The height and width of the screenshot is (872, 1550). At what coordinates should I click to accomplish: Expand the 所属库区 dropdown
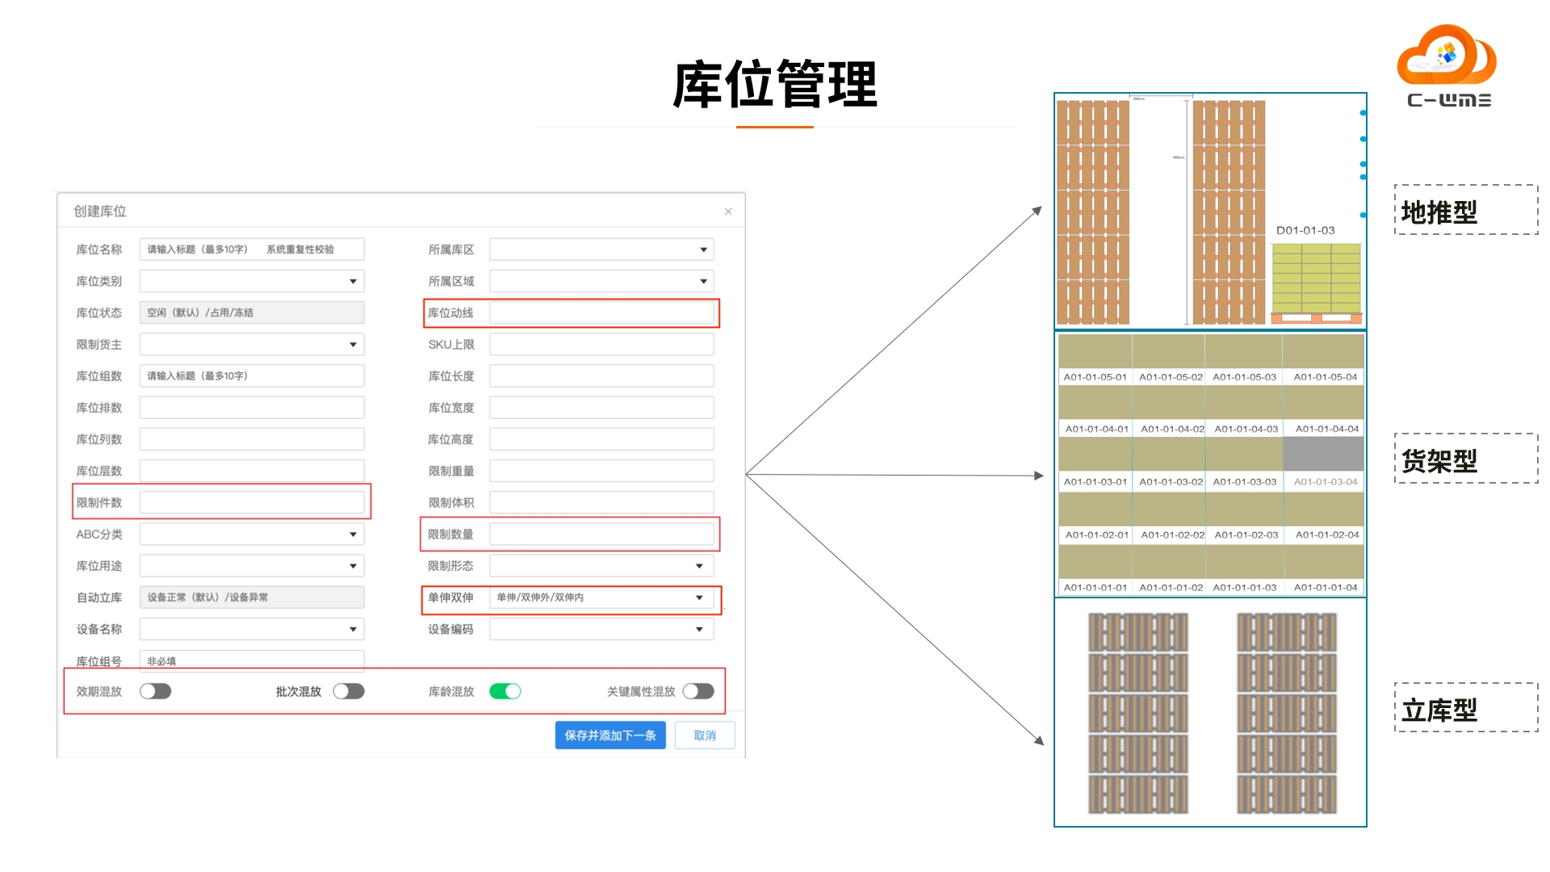pyautogui.click(x=601, y=249)
